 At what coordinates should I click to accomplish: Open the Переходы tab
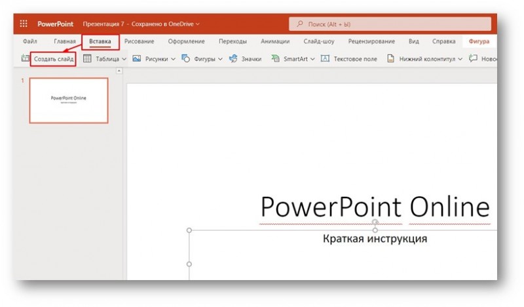(233, 41)
